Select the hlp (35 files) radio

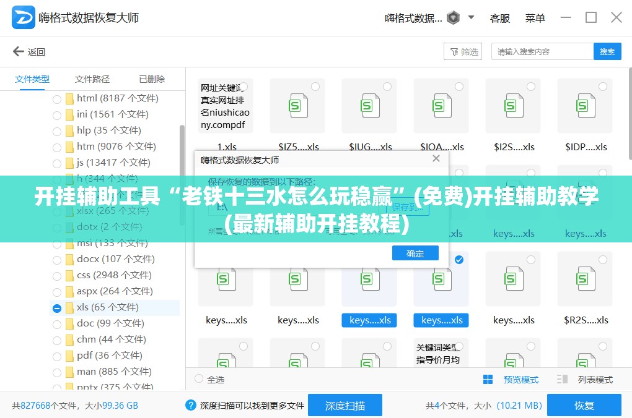(x=57, y=132)
